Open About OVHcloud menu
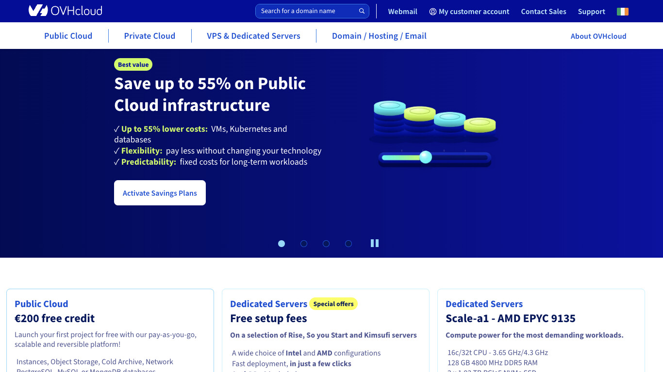Viewport: 663px width, 372px height. (598, 36)
